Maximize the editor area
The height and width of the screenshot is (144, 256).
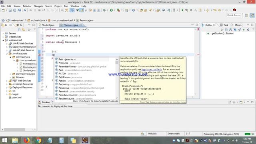(197, 25)
